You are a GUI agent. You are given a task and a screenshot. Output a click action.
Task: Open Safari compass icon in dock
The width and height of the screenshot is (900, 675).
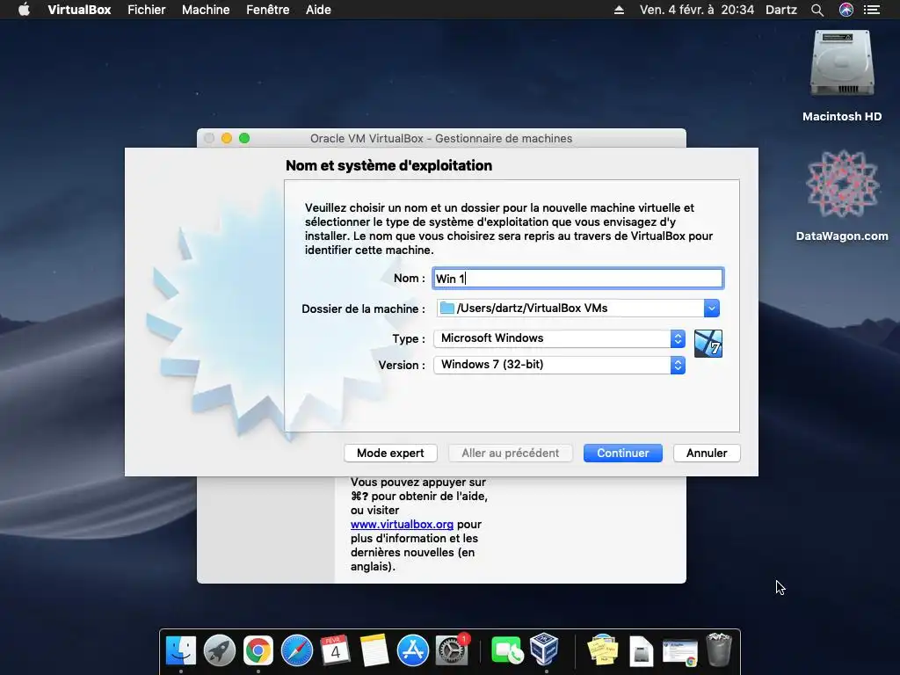click(297, 650)
